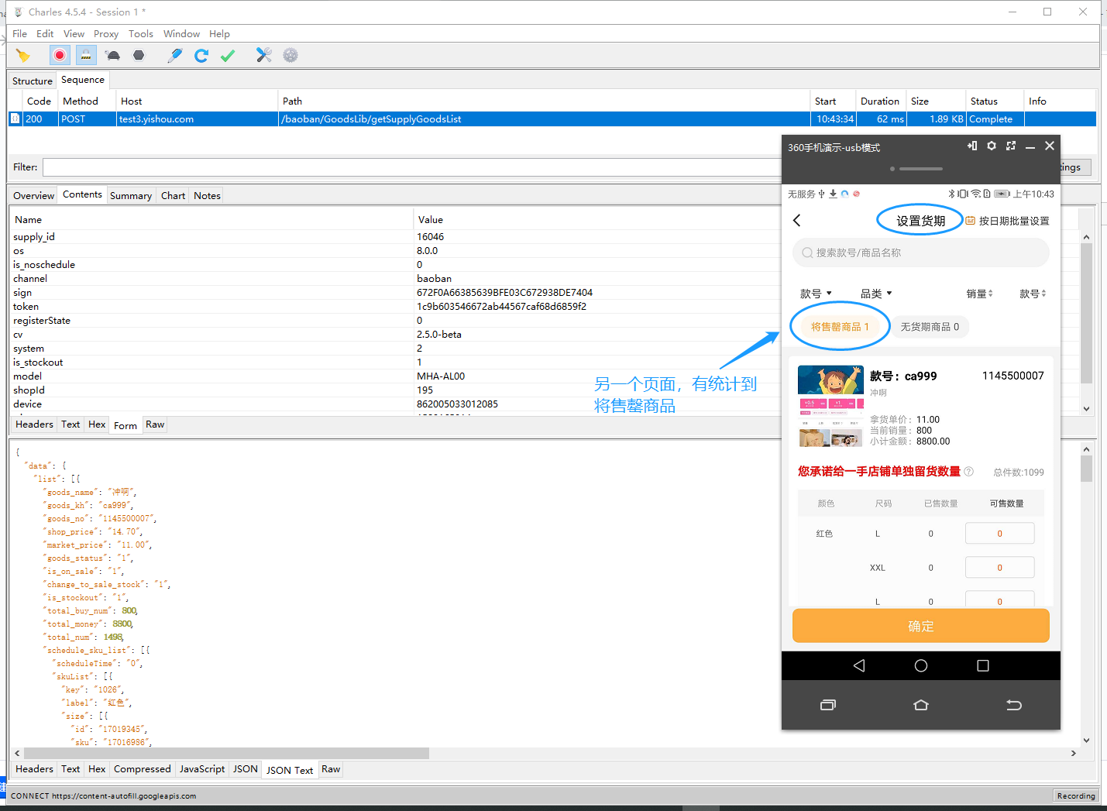This screenshot has height=811, width=1107.
Task: Toggle the turtle Throttling icon
Action: point(113,55)
